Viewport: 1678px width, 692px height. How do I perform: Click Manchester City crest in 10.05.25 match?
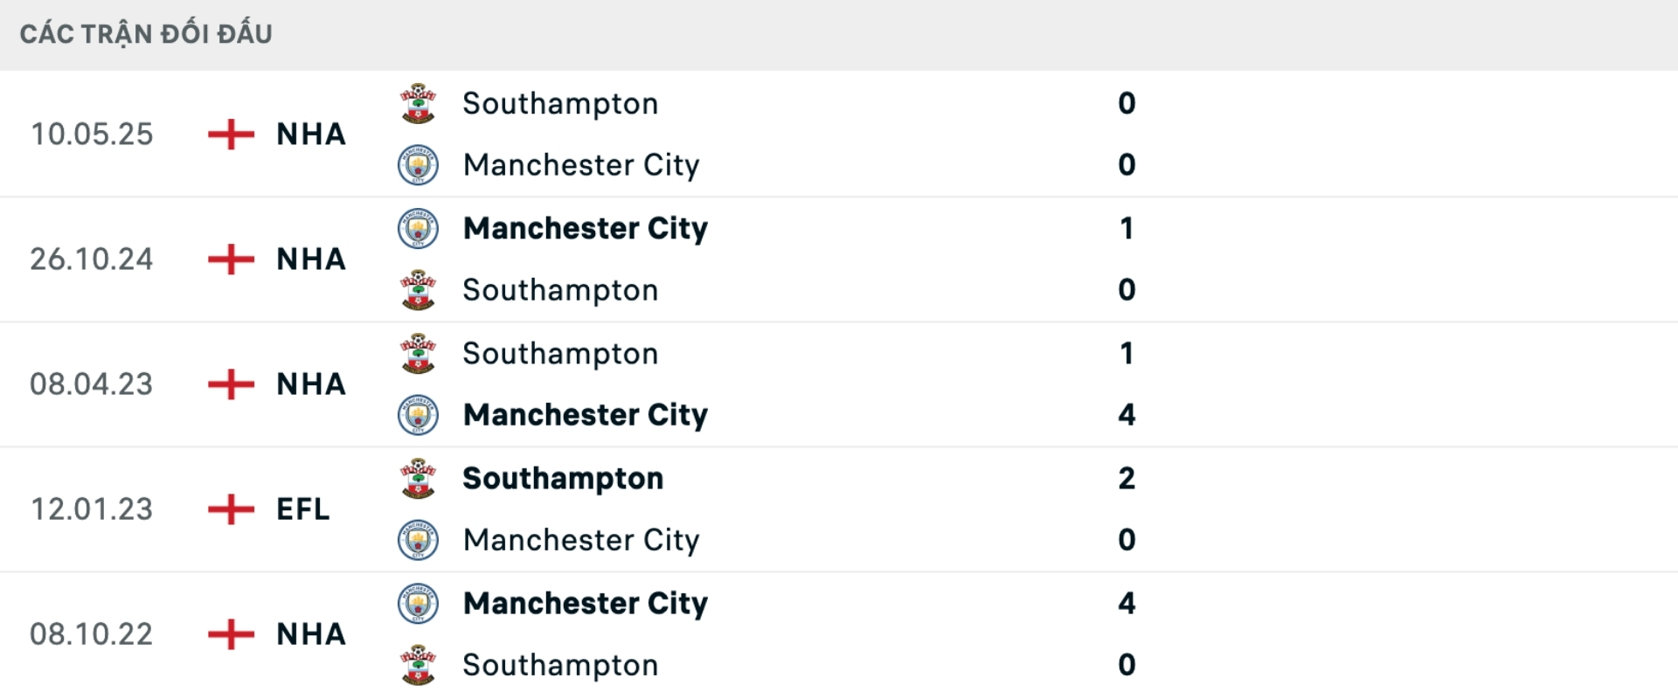(418, 164)
